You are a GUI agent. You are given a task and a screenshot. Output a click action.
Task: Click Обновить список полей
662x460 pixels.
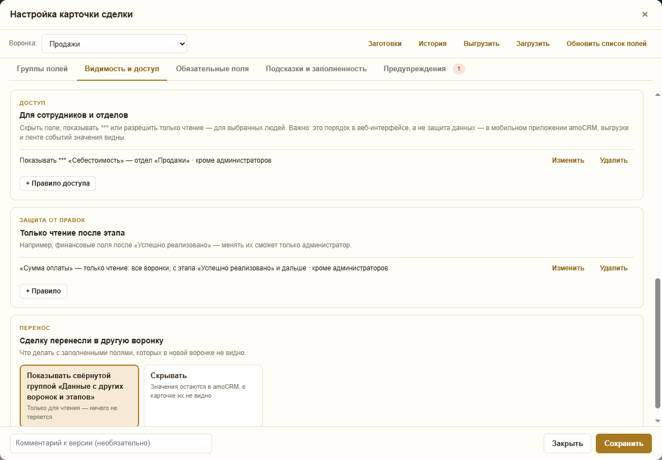pyautogui.click(x=606, y=44)
